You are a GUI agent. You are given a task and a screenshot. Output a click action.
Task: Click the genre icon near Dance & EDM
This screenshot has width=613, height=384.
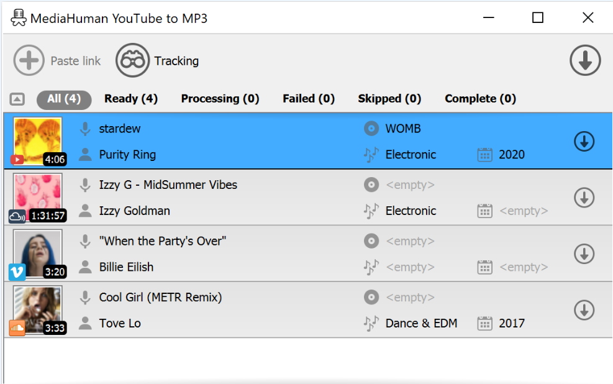pos(371,323)
